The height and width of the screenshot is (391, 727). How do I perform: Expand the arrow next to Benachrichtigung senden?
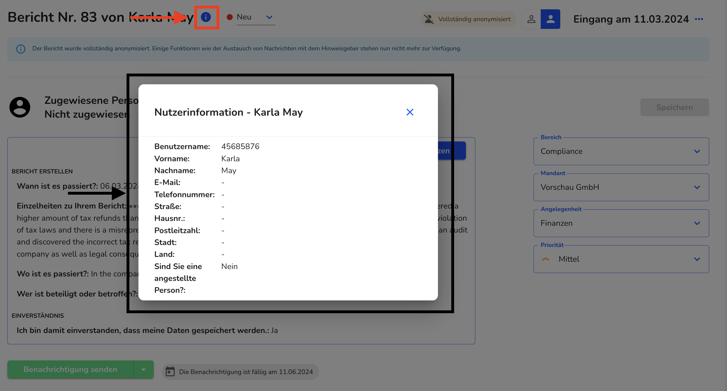(144, 369)
